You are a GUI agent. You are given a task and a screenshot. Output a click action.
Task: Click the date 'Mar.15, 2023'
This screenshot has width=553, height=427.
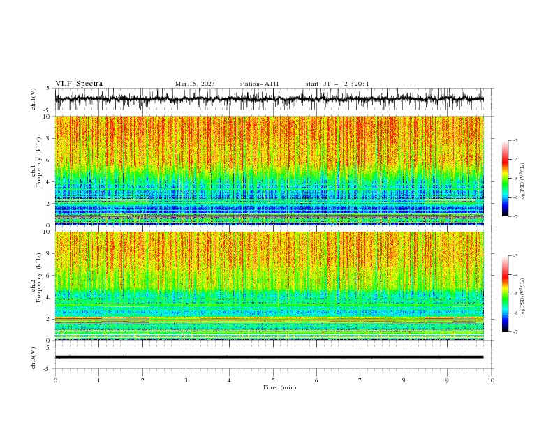195,84
